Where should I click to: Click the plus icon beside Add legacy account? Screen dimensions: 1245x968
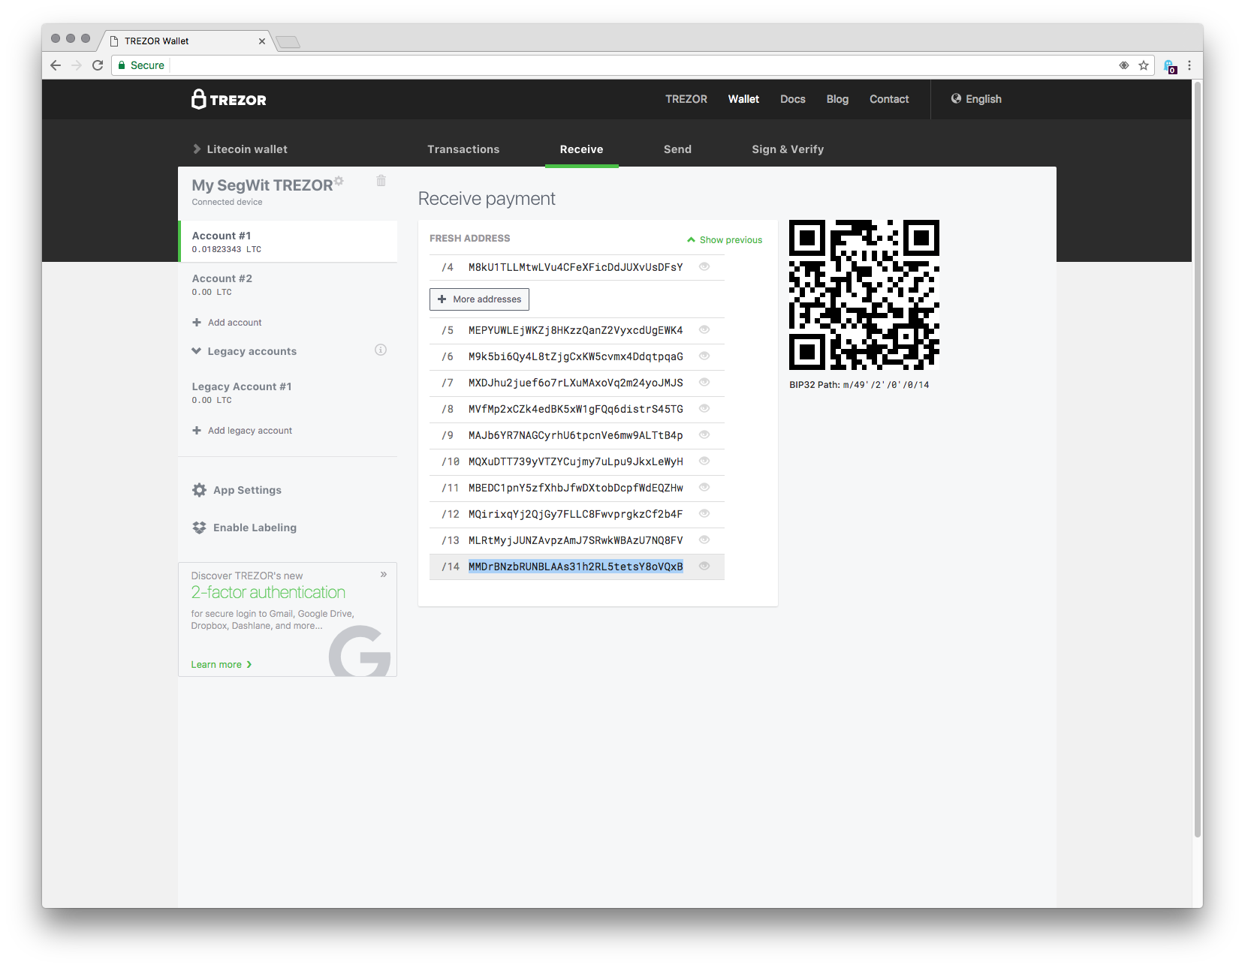coord(197,431)
